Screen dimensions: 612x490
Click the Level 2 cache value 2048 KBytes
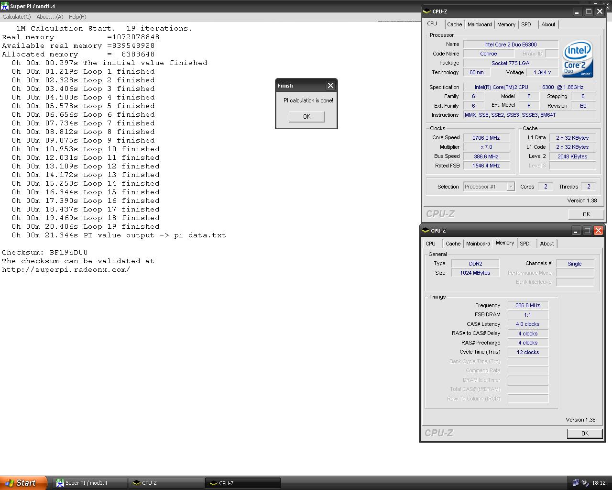tap(572, 156)
